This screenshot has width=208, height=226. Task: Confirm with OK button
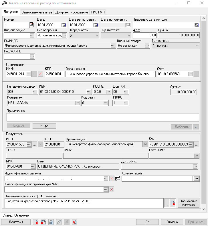tap(147, 222)
